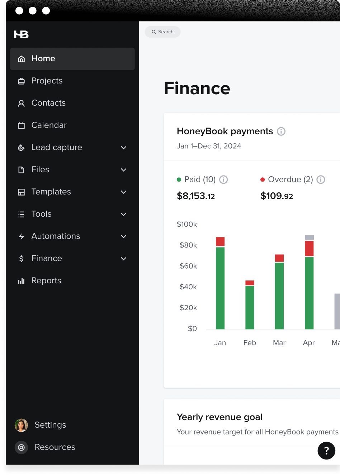The image size is (340, 476).
Task: Click the green January bar in chart
Action: (220, 288)
